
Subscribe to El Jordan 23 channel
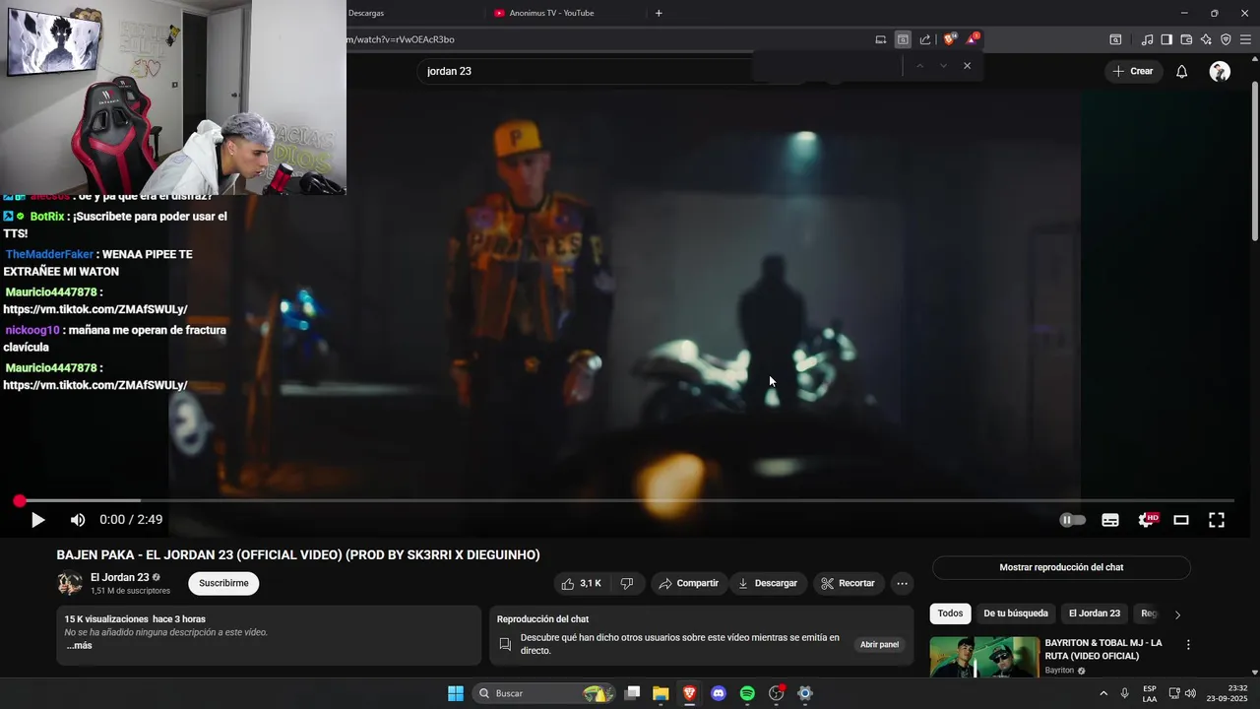(223, 583)
